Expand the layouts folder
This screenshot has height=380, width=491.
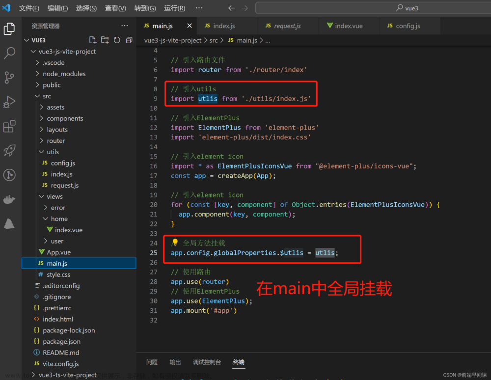(79, 130)
